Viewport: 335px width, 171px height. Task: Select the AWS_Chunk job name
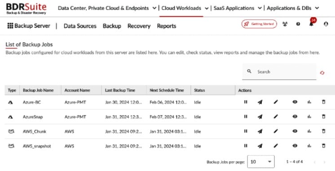[x=35, y=132]
